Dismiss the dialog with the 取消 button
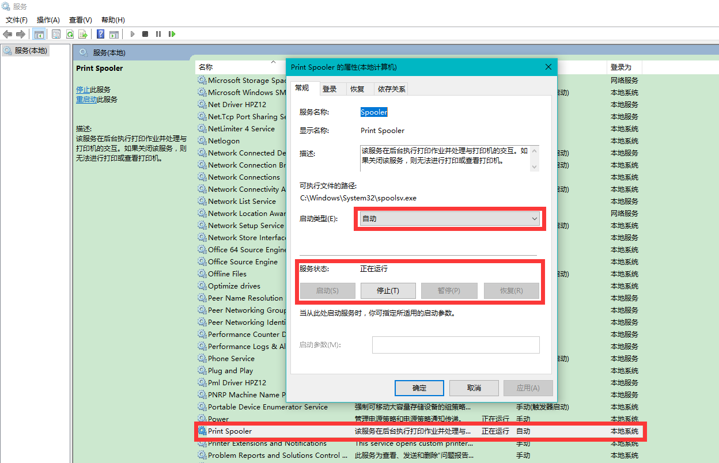 (x=474, y=388)
